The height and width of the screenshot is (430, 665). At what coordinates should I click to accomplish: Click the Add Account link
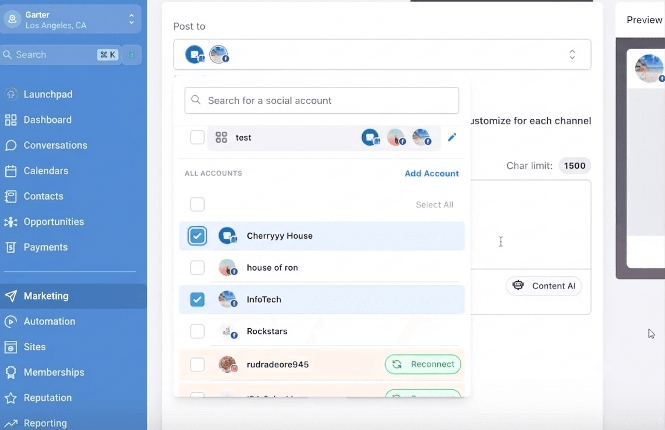point(431,174)
